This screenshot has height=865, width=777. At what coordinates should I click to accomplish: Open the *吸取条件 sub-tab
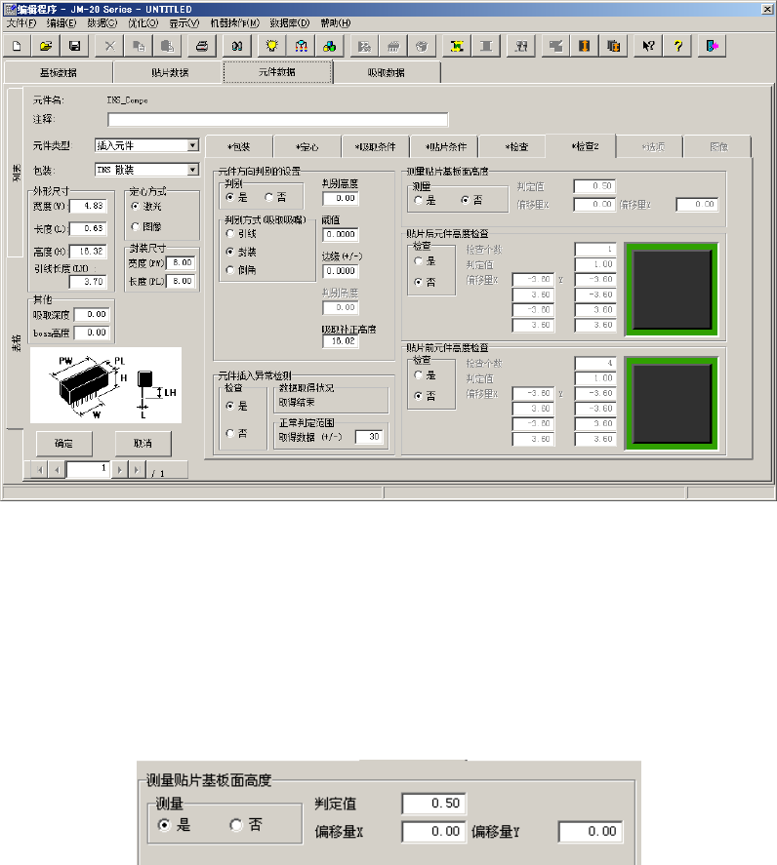pos(376,146)
